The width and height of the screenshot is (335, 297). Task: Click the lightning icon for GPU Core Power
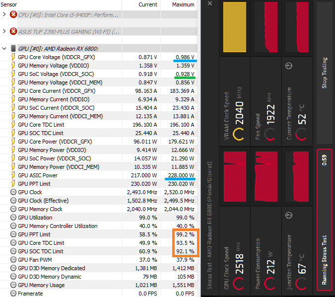(x=13, y=142)
